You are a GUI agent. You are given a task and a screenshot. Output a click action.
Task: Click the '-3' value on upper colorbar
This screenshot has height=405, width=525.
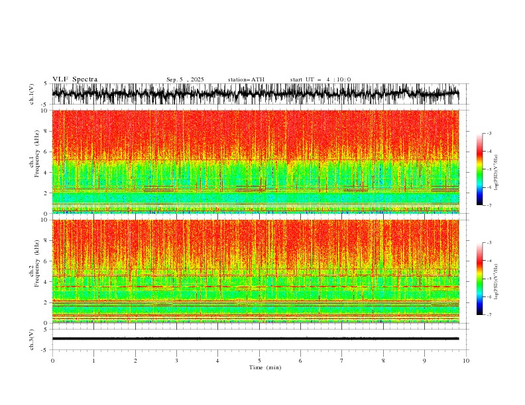489,133
